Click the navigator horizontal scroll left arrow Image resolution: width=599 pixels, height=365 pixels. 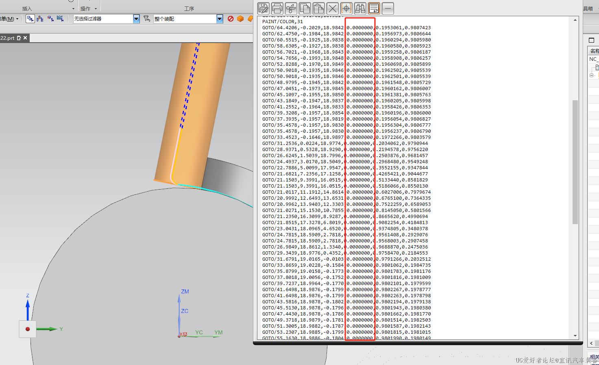tap(592, 343)
